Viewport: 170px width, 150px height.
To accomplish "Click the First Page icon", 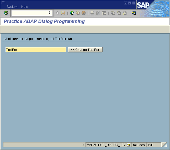I will [x=113, y=13].
